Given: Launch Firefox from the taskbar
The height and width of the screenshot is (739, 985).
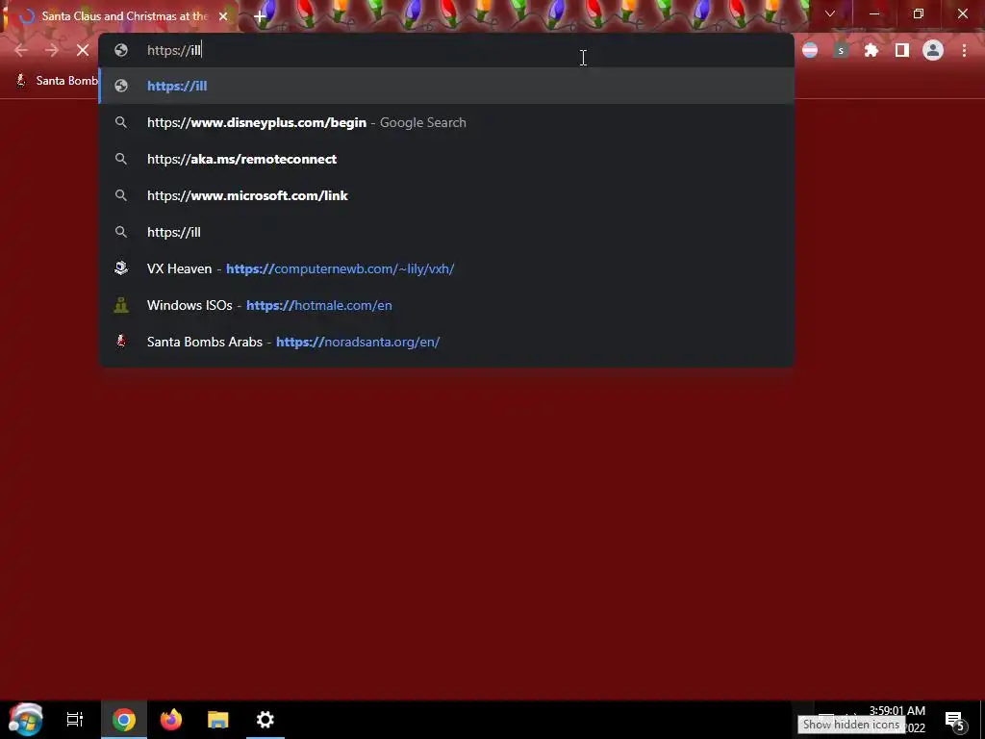Looking at the screenshot, I should point(171,720).
